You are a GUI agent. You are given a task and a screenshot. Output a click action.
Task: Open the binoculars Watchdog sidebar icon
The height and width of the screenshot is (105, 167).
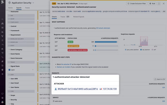(x=2, y=23)
